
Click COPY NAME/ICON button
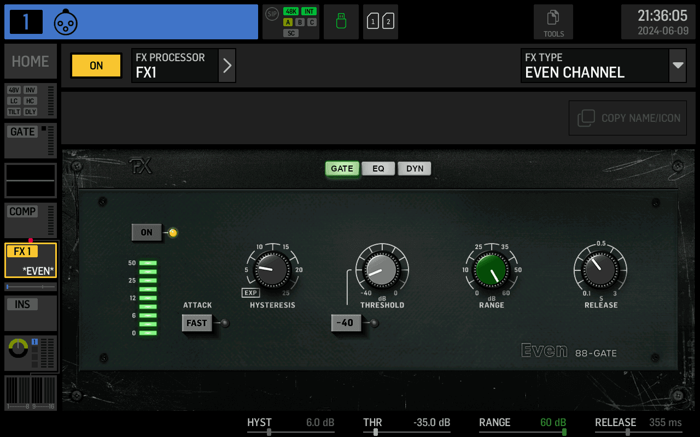(628, 118)
